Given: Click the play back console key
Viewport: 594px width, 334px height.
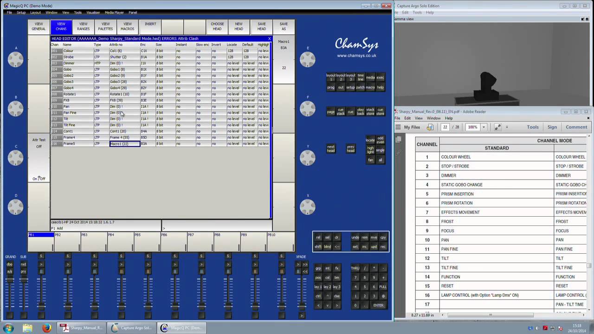Looking at the screenshot, I should click(360, 112).
